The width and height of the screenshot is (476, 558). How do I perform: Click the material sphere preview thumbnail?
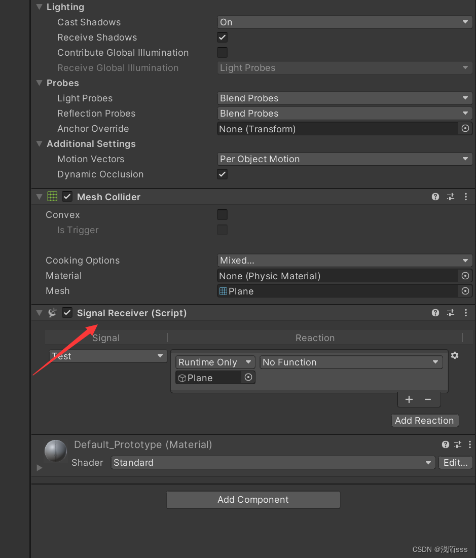55,451
